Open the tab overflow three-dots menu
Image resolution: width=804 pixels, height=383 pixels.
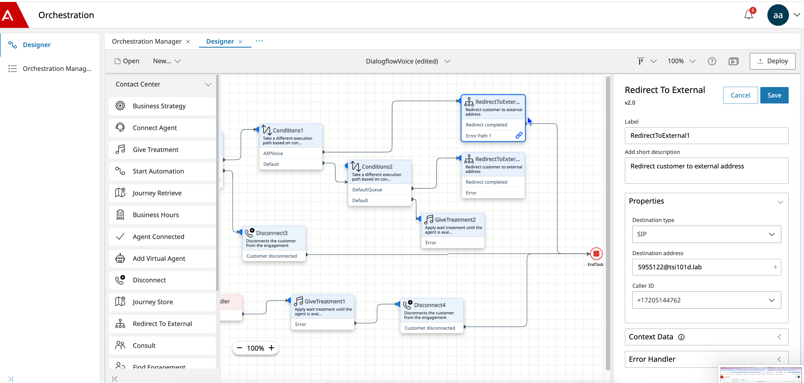pos(259,41)
